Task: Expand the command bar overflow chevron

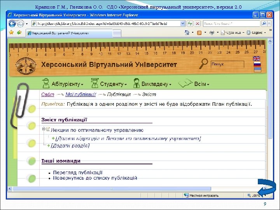Action: click(x=271, y=30)
